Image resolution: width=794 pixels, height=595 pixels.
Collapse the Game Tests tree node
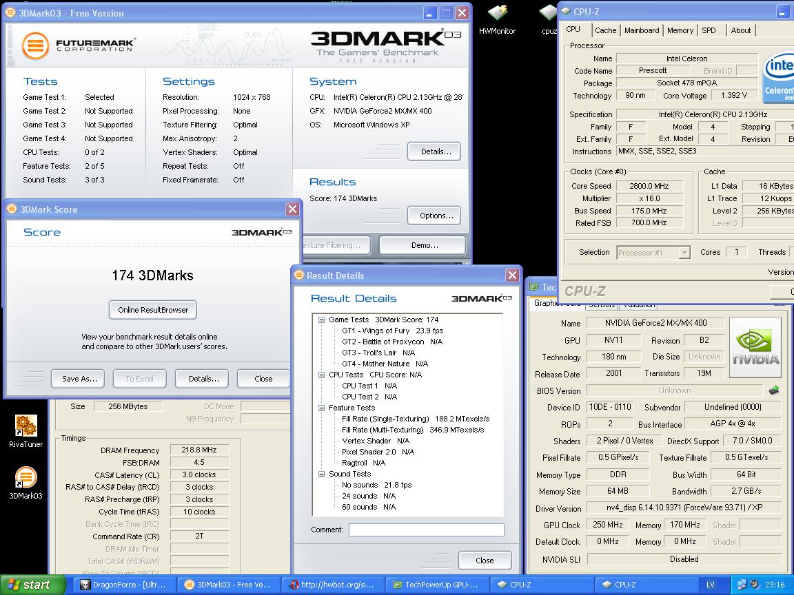(321, 320)
